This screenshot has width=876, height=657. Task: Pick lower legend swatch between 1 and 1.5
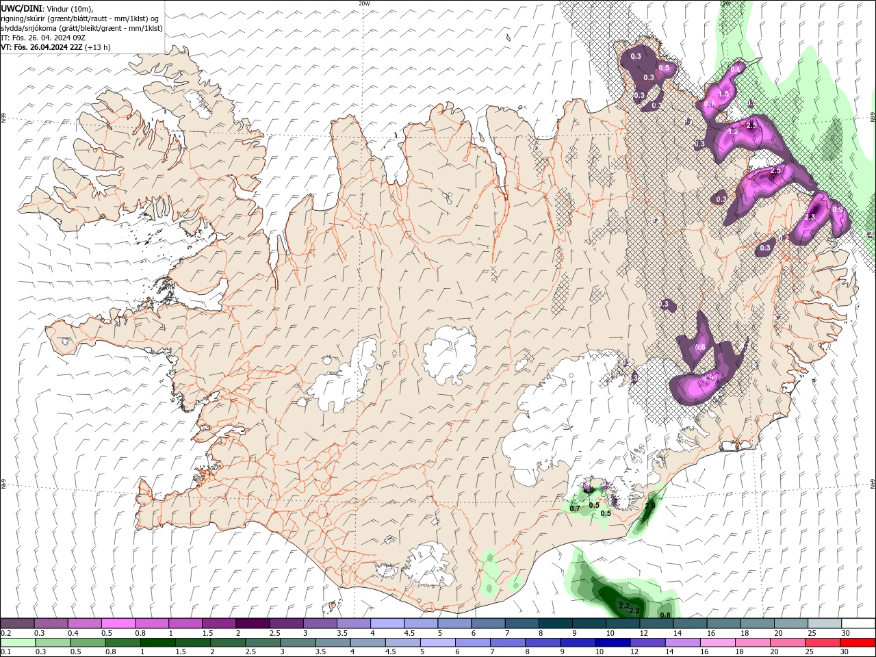click(x=157, y=642)
